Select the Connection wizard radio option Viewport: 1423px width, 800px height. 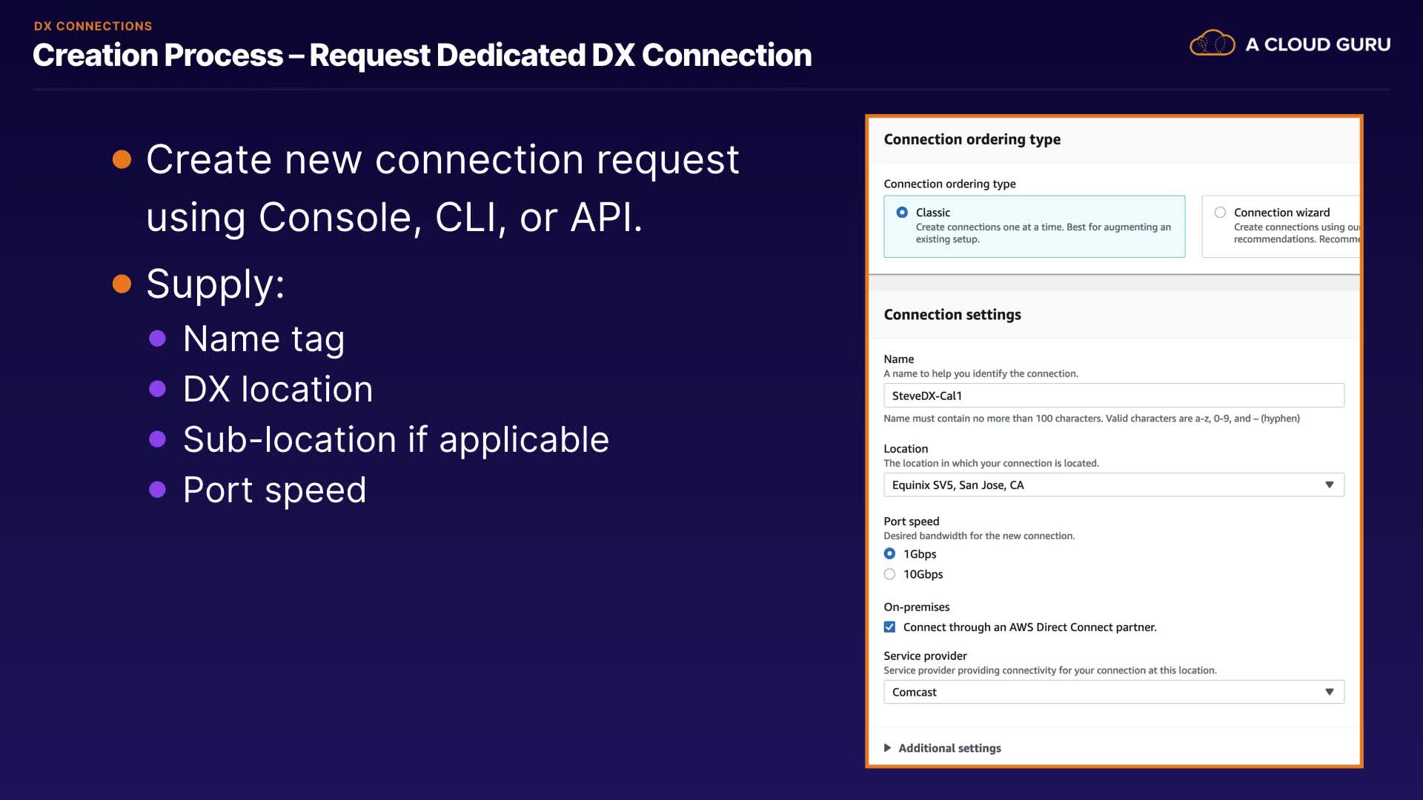1220,213
